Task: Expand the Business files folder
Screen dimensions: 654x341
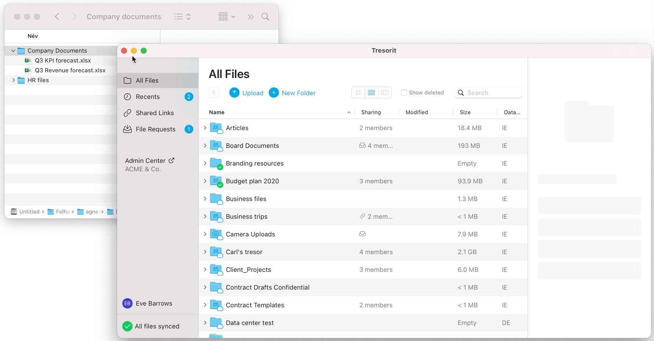Action: 205,199
